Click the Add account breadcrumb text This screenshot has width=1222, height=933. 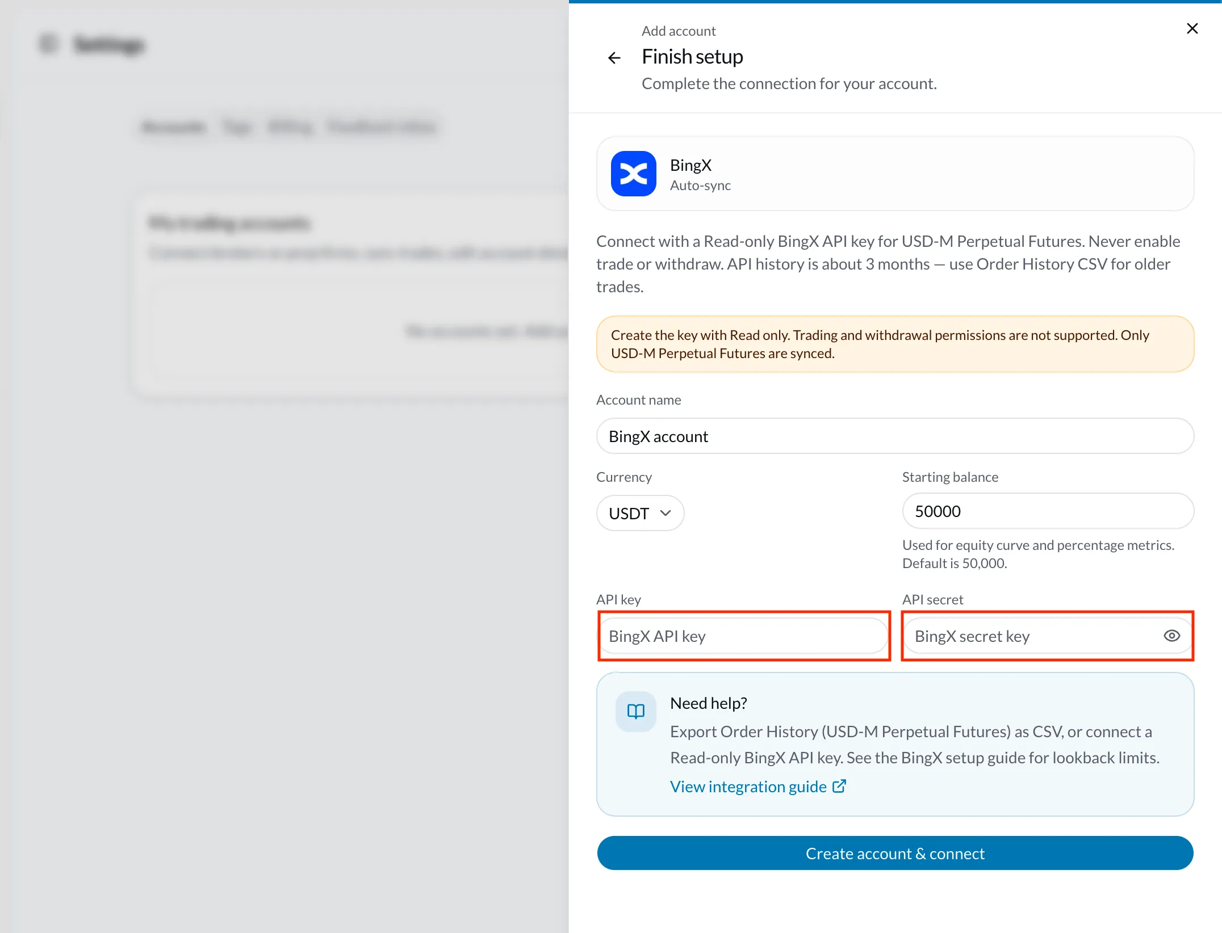click(x=679, y=31)
